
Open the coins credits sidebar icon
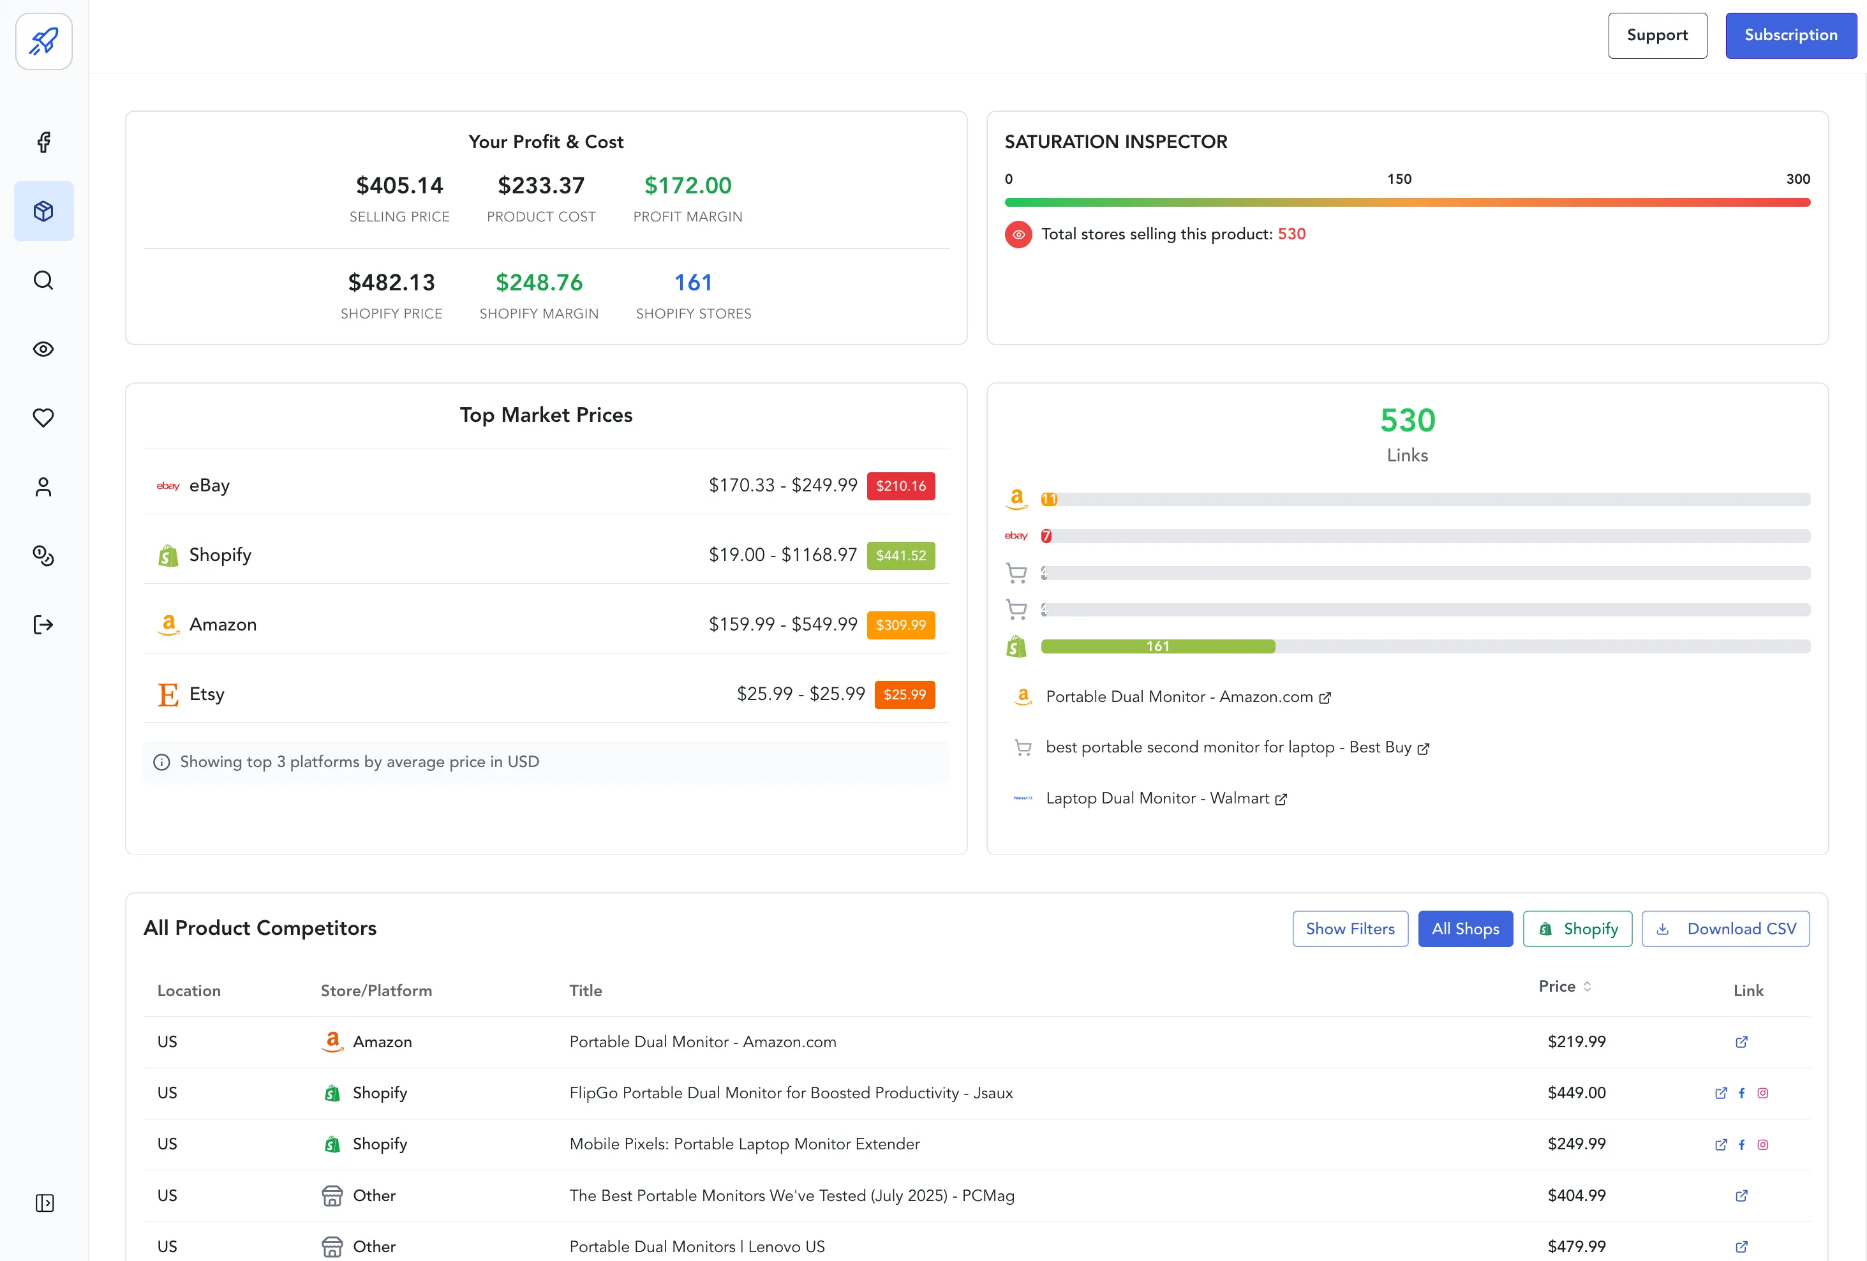(44, 556)
